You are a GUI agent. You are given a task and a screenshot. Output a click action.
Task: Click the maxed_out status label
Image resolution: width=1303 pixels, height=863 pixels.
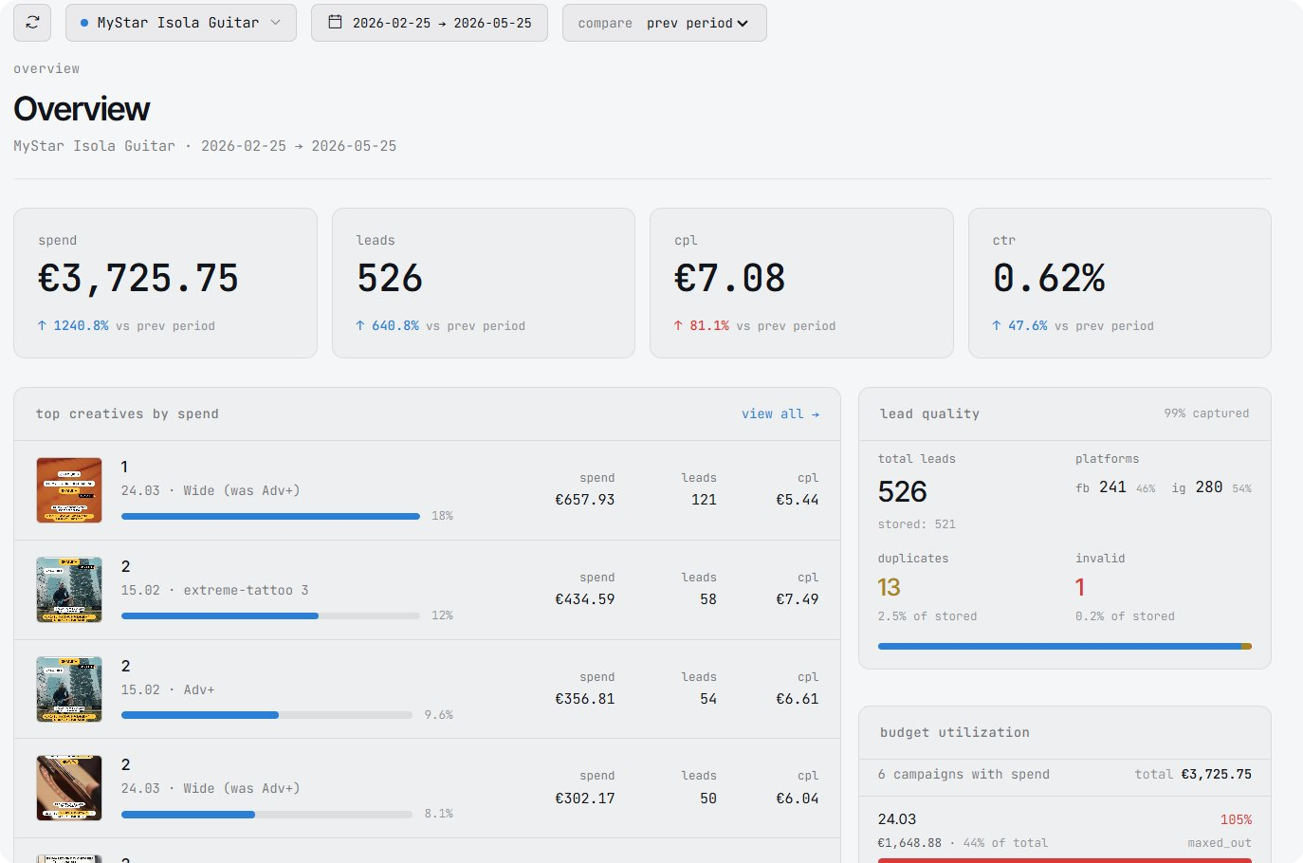(1220, 843)
